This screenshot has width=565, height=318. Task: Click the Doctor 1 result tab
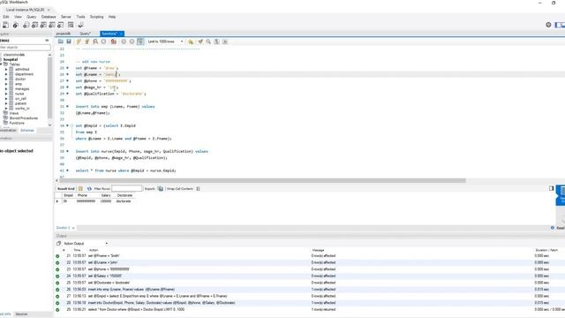coord(63,228)
